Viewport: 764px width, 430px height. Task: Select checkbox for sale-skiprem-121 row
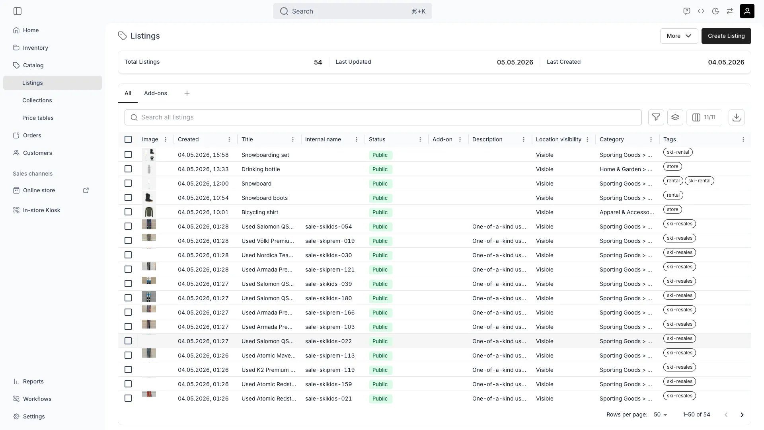pyautogui.click(x=128, y=269)
